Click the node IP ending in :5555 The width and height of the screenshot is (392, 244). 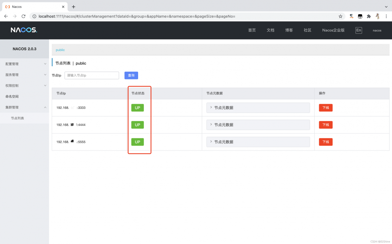click(x=71, y=142)
